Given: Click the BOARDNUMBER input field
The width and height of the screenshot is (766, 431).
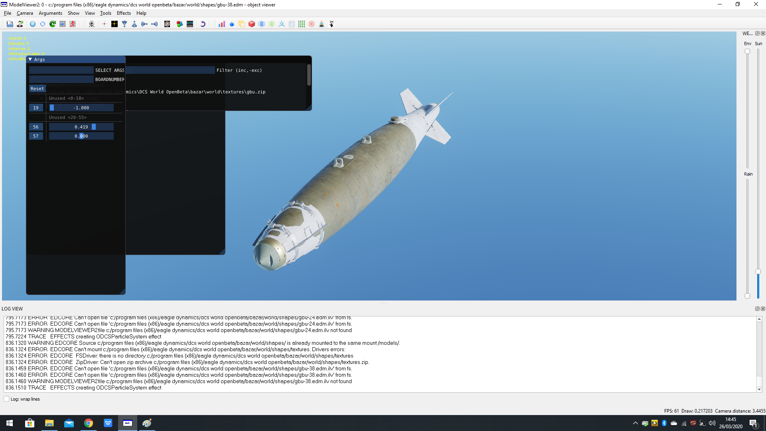Looking at the screenshot, I should (61, 79).
